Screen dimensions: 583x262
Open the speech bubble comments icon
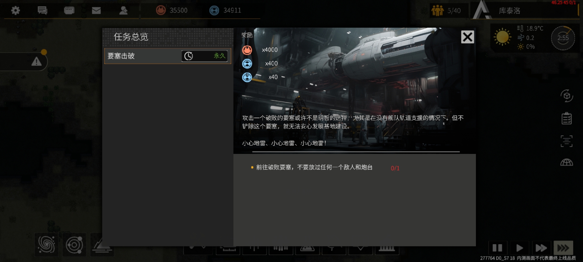click(x=69, y=10)
